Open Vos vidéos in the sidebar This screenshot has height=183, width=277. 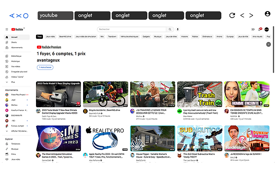(17, 67)
